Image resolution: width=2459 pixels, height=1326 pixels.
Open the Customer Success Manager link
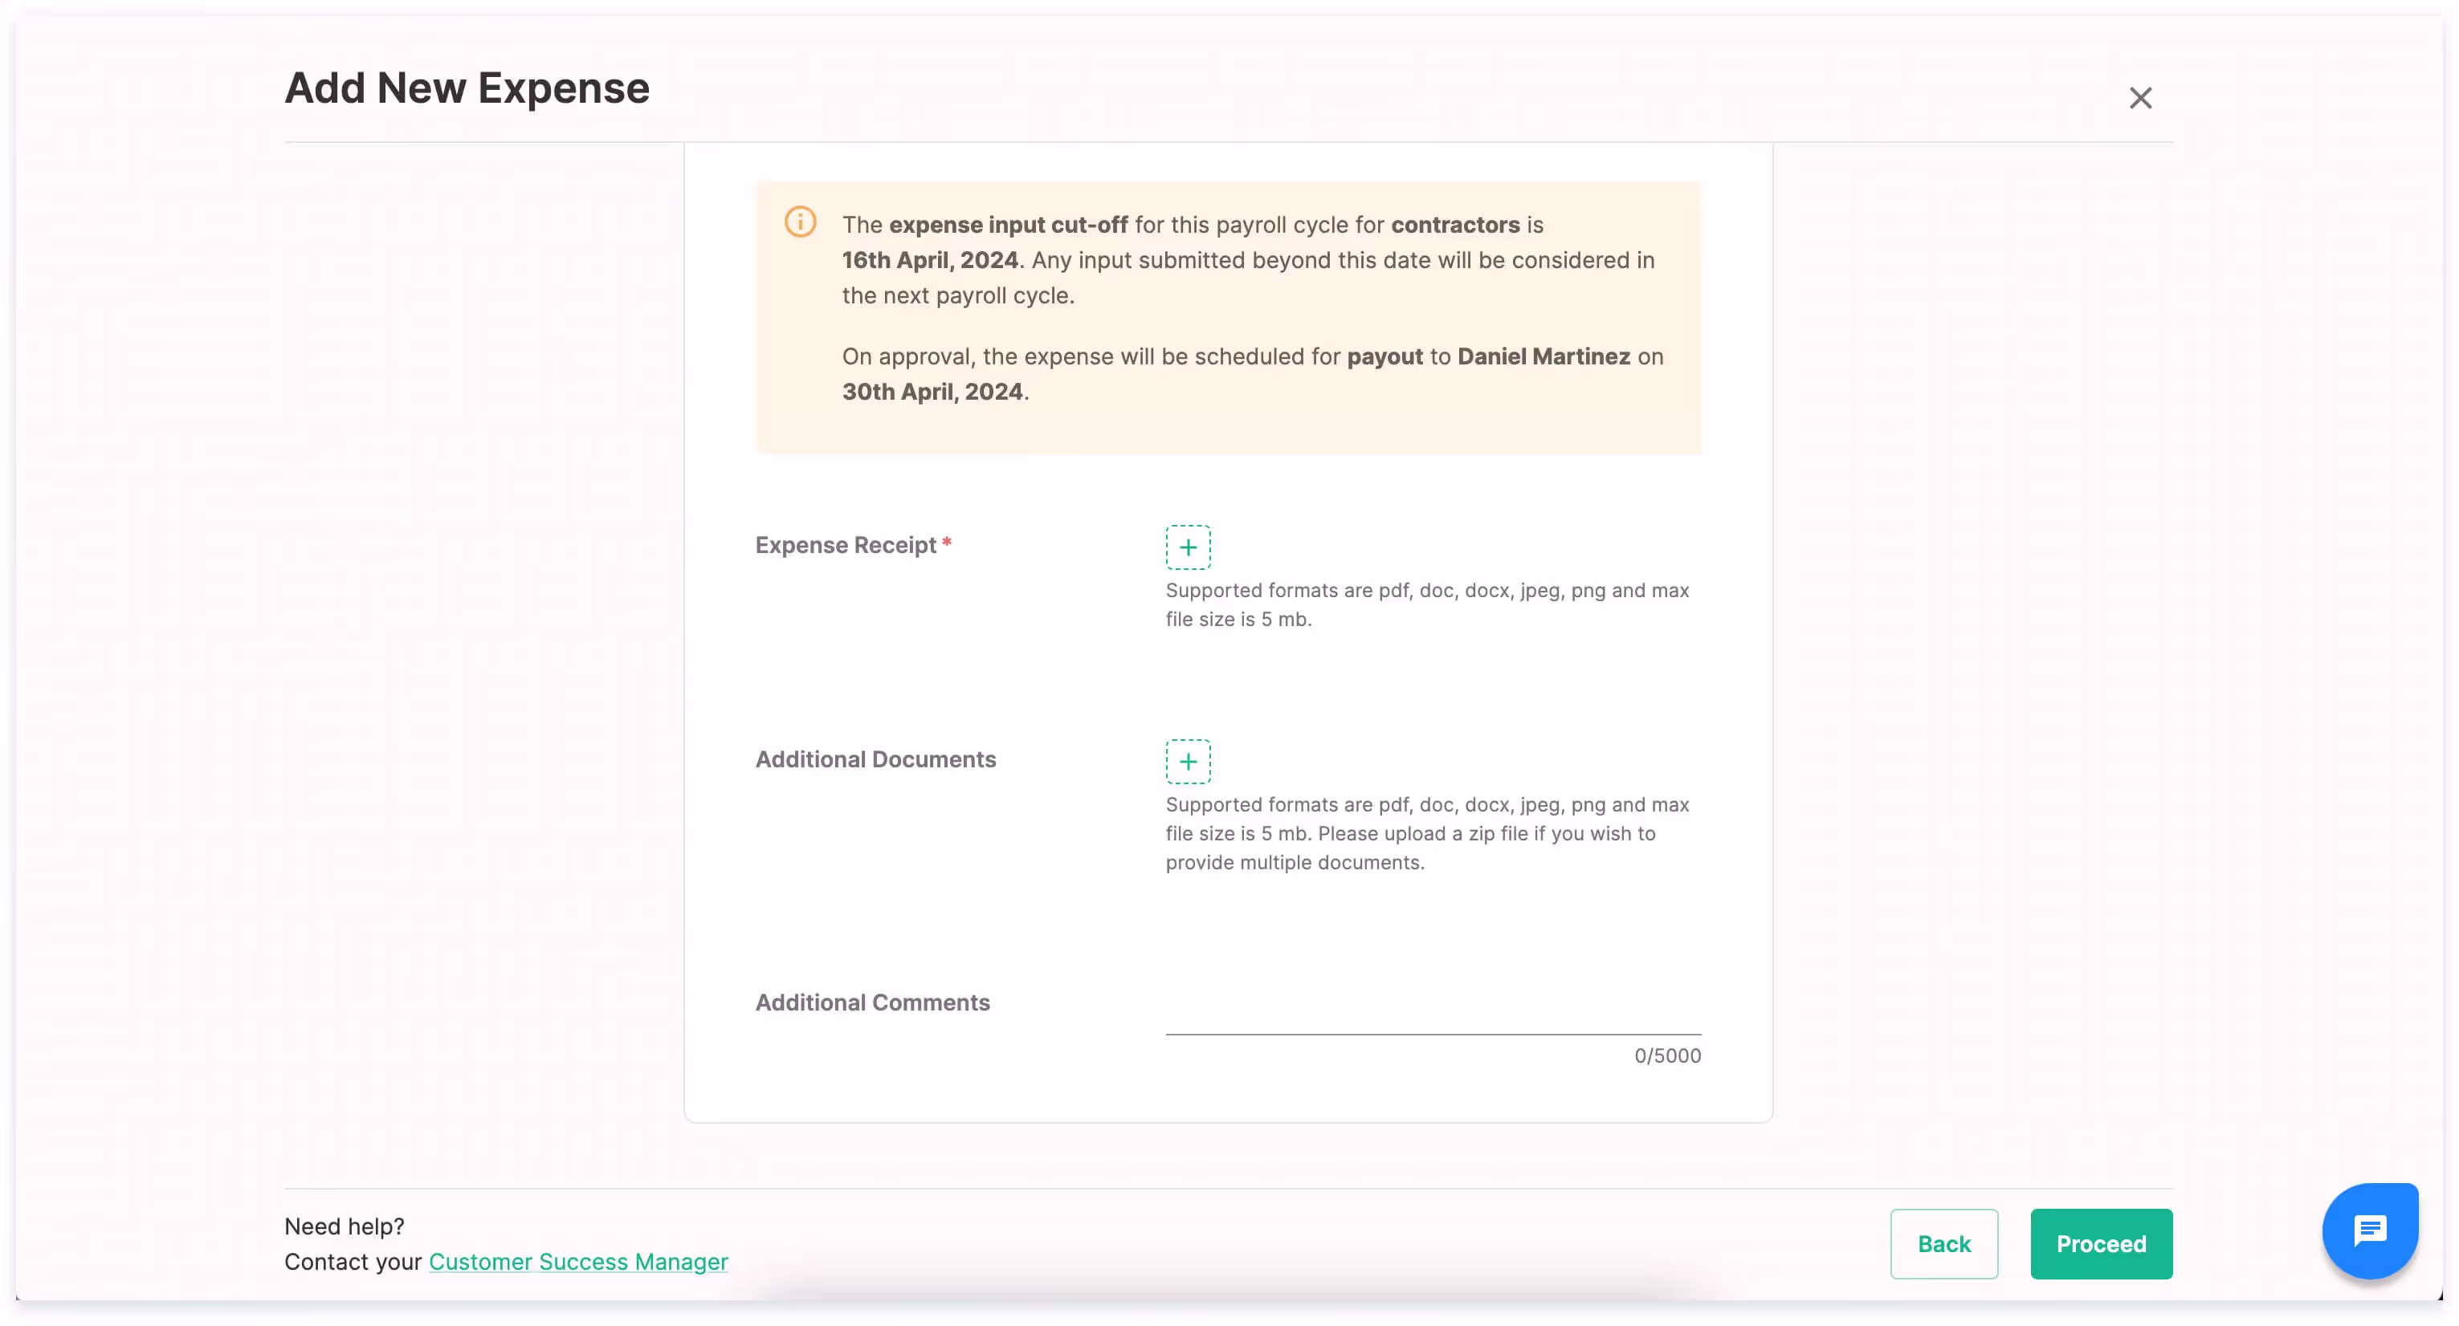(577, 1261)
